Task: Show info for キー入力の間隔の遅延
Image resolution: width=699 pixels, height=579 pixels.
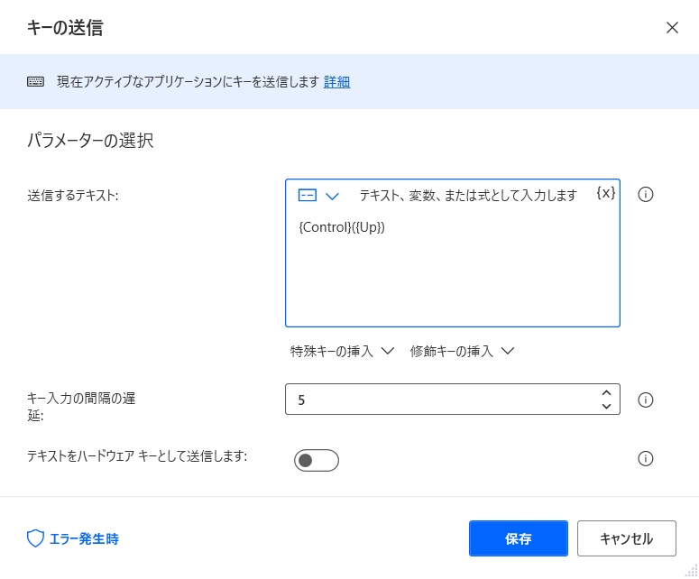Action: pos(646,400)
